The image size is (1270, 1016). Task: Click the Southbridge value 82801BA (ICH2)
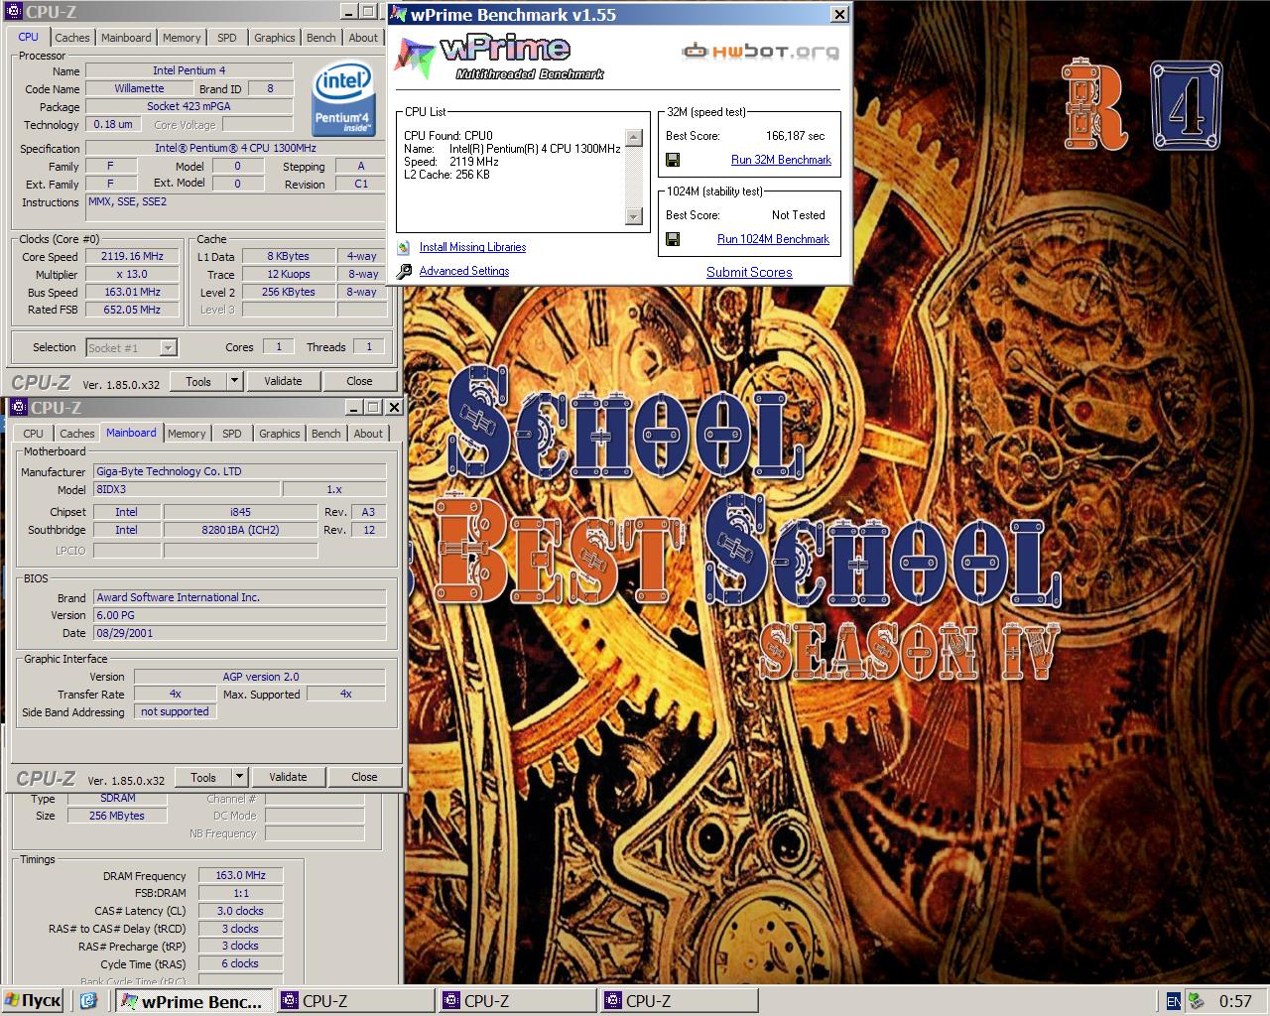[x=240, y=530]
